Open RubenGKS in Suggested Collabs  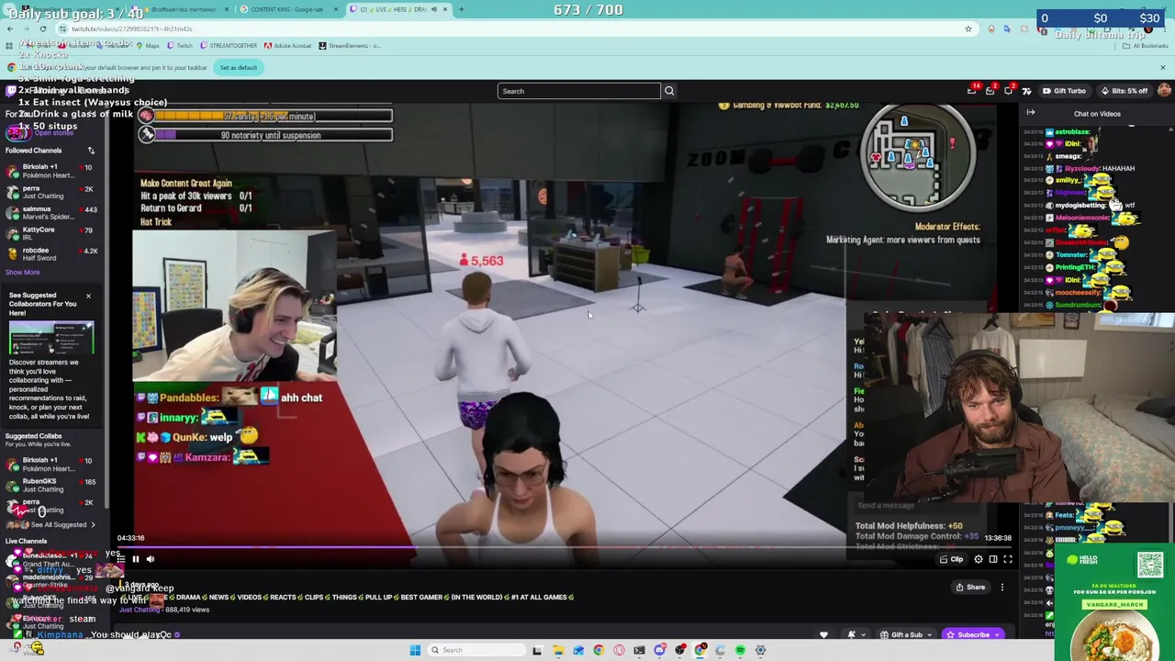tap(52, 485)
